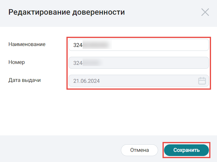Click the Наименование label
Screen dimensions: 217x162
point(27,44)
